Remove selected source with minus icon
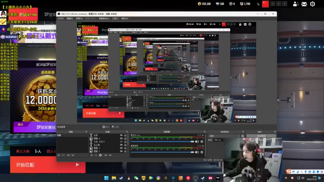324x182 pixels. click(96, 155)
